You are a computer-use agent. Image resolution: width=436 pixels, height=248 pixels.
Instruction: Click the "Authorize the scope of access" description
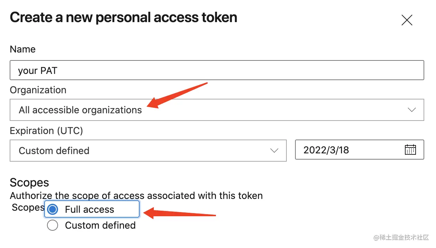(136, 196)
